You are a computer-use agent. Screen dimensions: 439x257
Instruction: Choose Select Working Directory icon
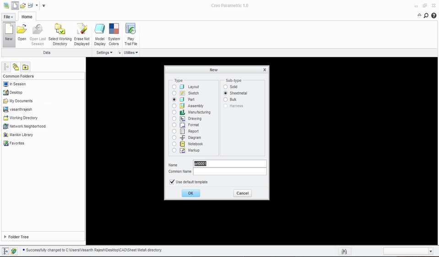tap(60, 35)
